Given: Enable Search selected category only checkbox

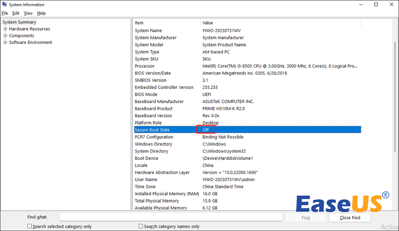Looking at the screenshot, I should point(30,226).
